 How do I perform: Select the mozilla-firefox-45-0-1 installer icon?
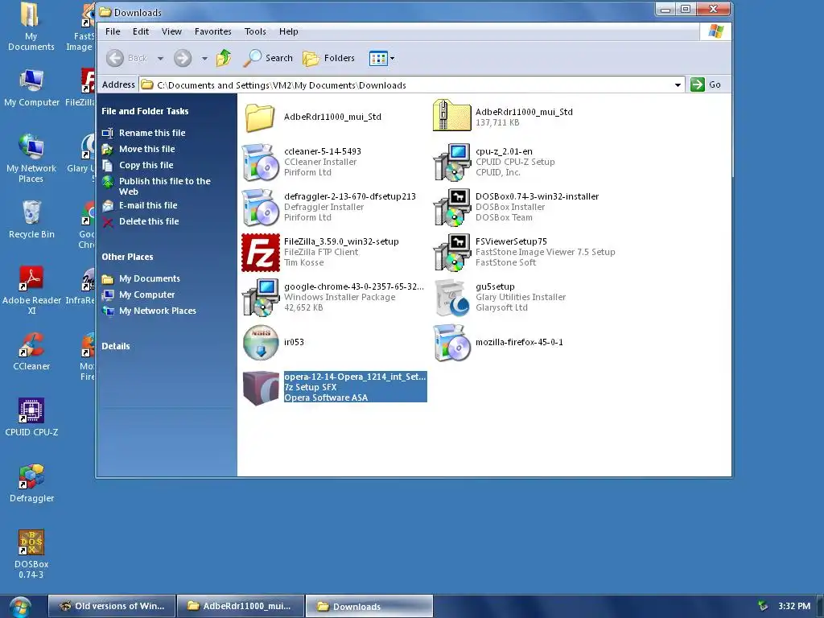coord(451,343)
